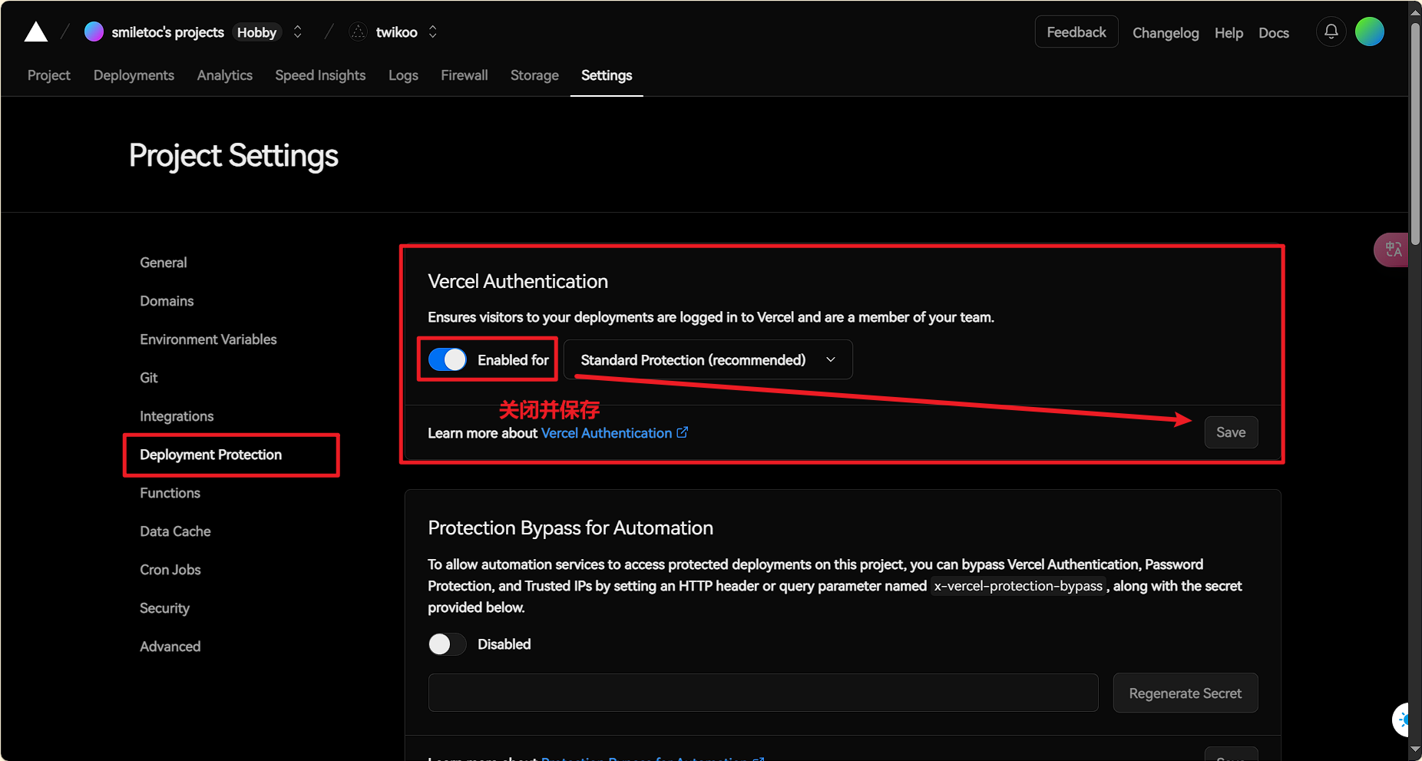Click the Regenerate Secret button
Viewport: 1422px width, 761px height.
(x=1185, y=693)
